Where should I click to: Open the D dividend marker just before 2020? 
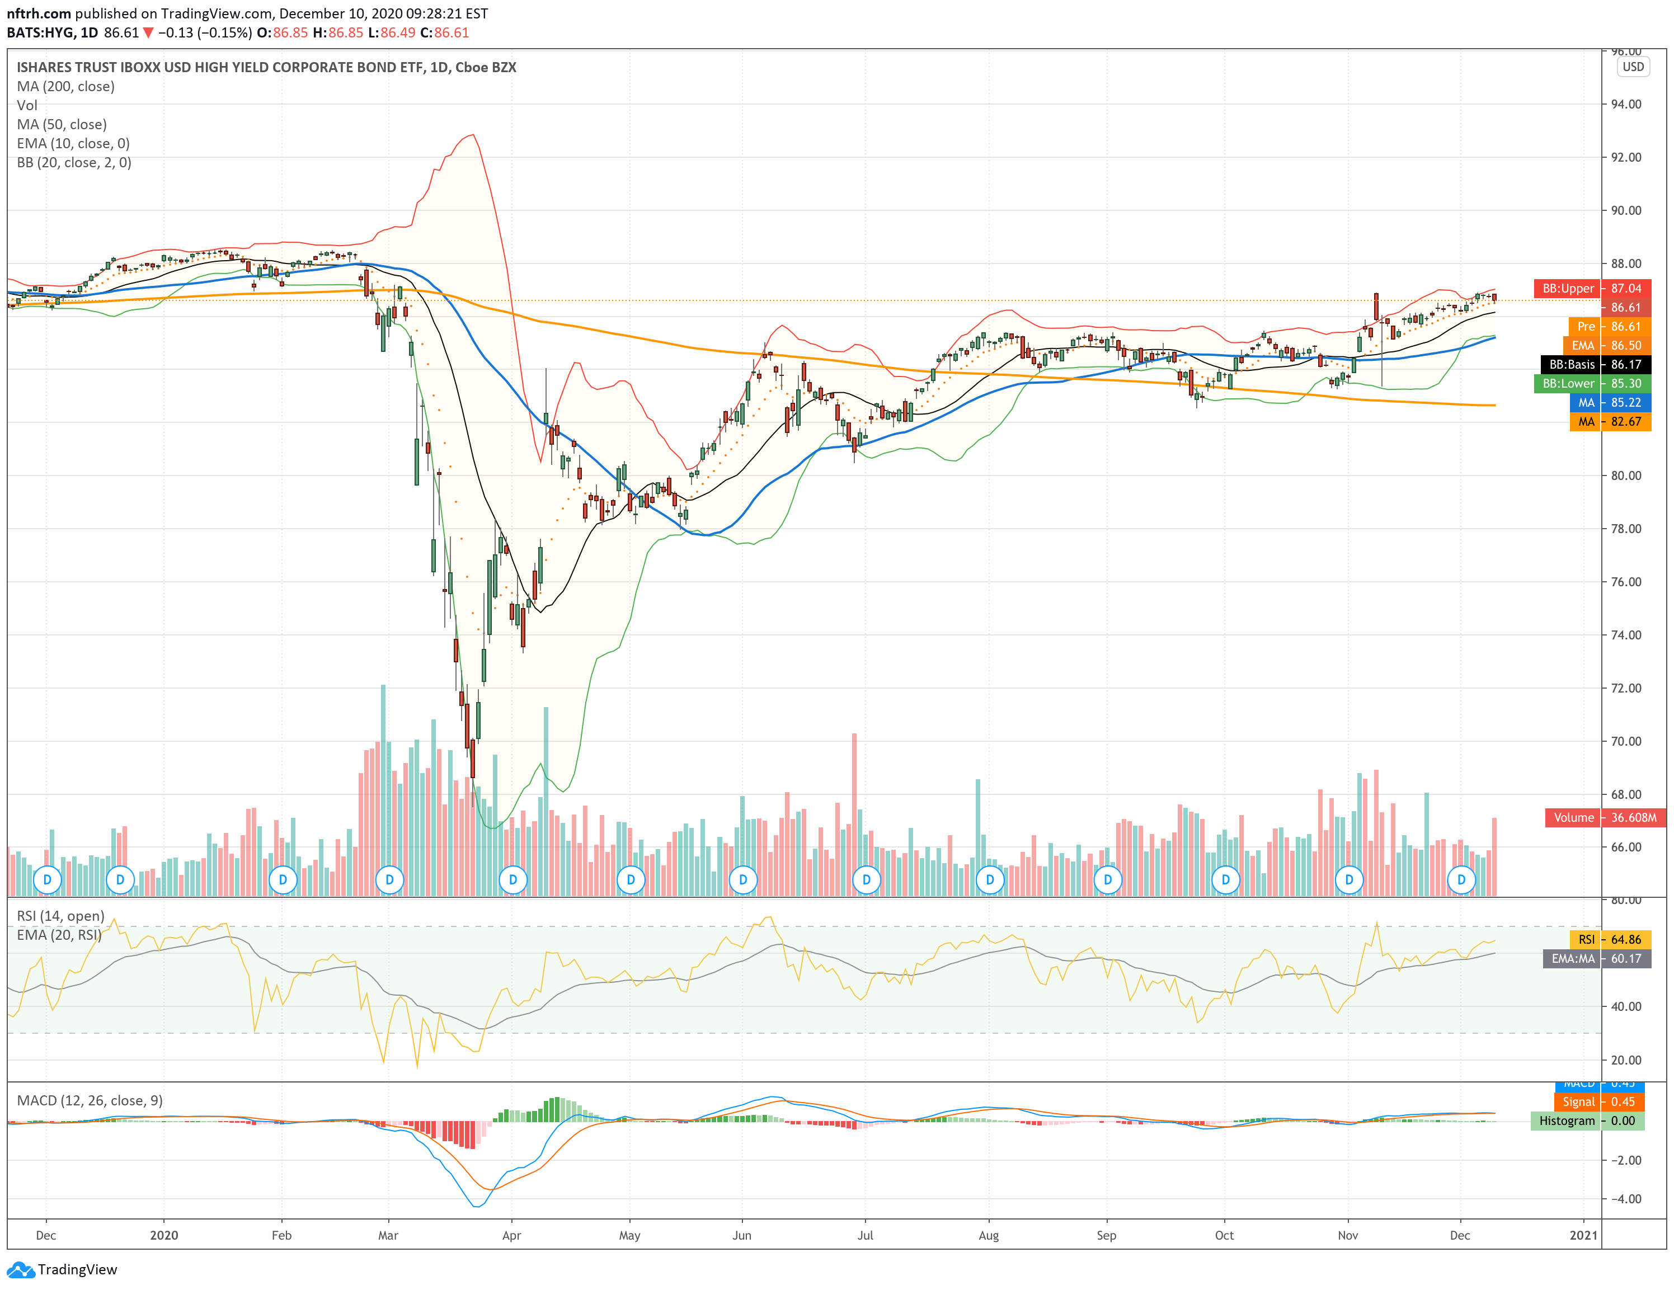click(120, 880)
